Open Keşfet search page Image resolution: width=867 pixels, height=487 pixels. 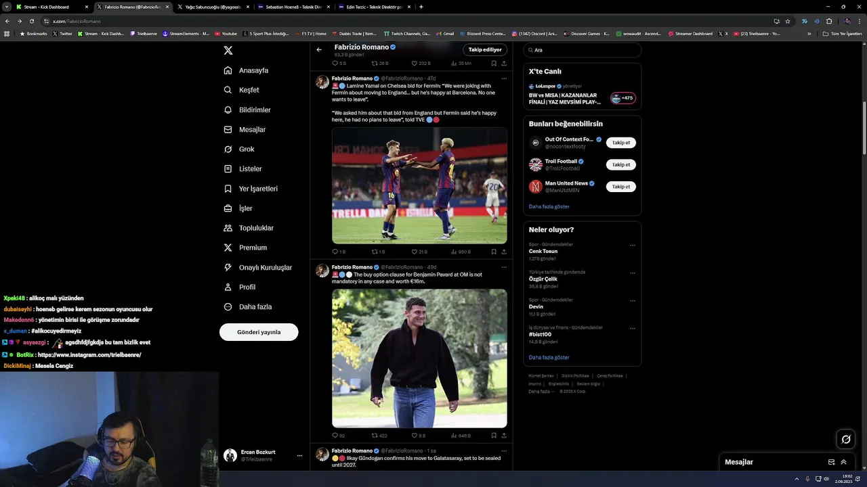(x=242, y=90)
